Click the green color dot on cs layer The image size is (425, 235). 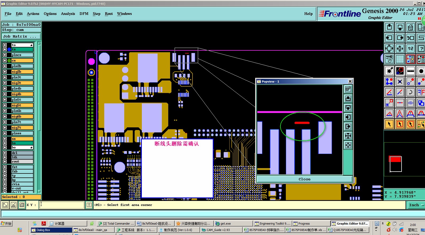[x=9, y=60]
